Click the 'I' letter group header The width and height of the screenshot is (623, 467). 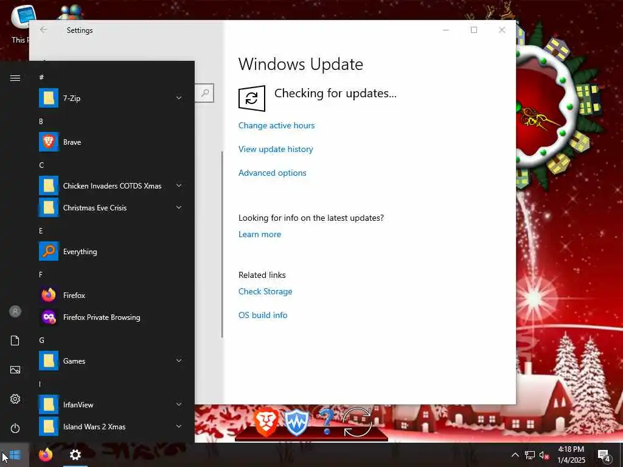pos(40,384)
